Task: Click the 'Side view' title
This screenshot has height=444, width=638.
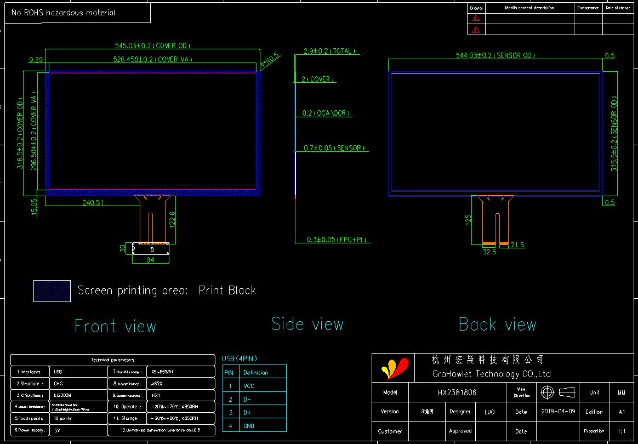Action: coord(307,324)
